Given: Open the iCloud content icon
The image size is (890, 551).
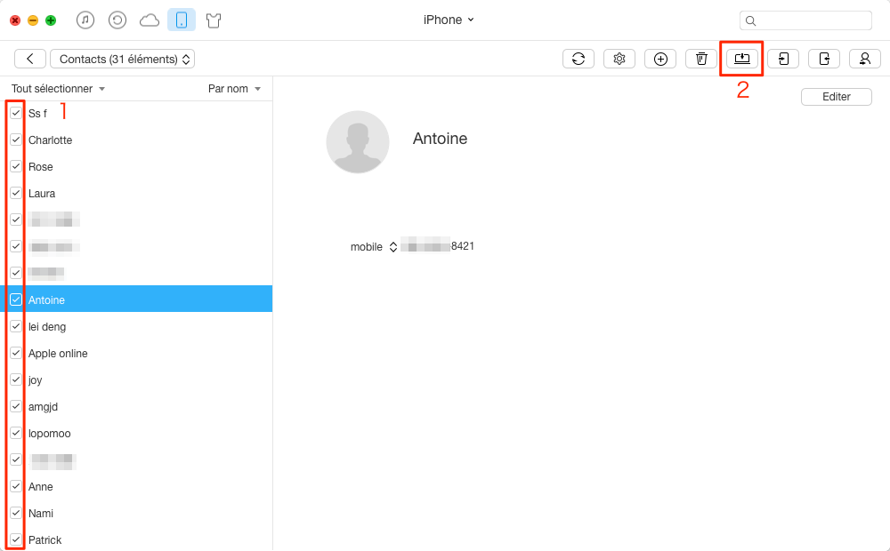Looking at the screenshot, I should pyautogui.click(x=150, y=20).
